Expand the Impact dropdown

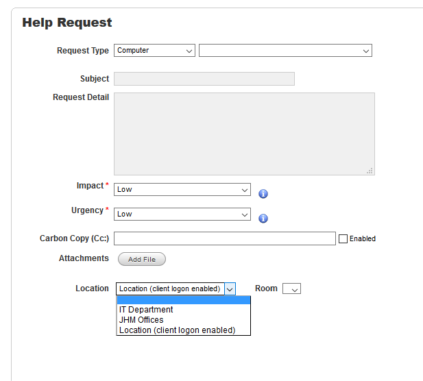point(182,190)
